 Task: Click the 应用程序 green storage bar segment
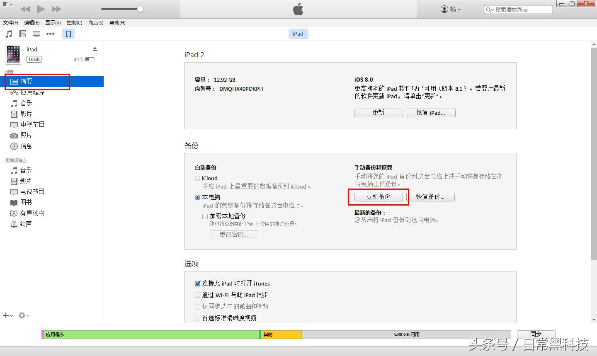tap(151, 334)
